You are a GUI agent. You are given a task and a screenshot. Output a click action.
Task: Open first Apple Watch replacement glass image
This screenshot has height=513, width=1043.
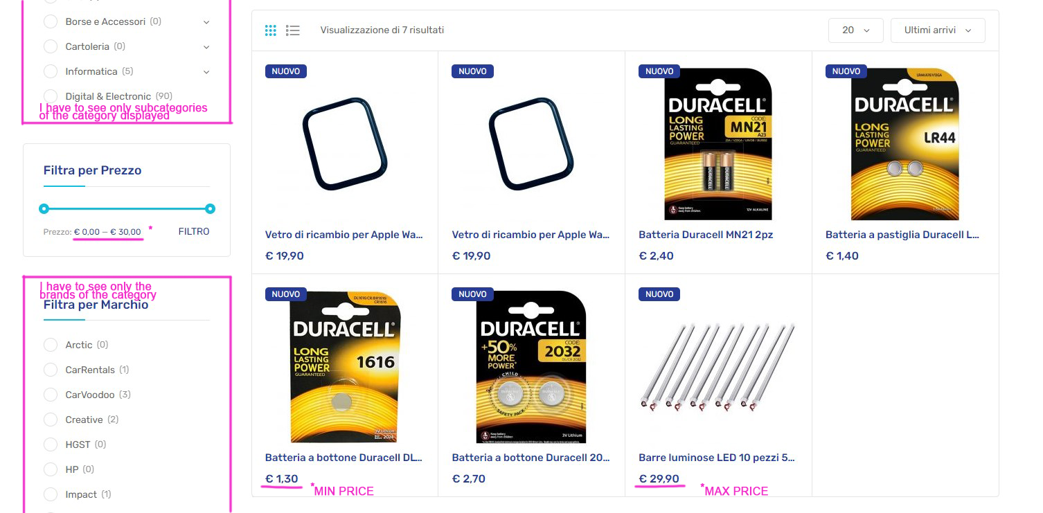coord(345,144)
